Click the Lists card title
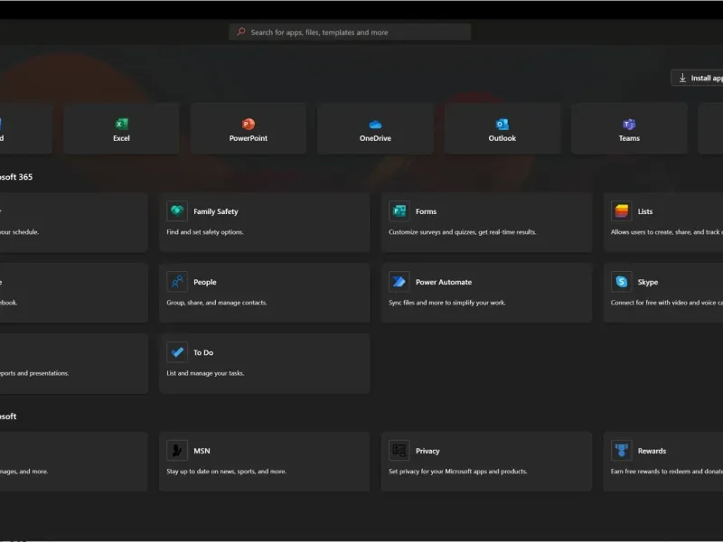 pos(645,211)
